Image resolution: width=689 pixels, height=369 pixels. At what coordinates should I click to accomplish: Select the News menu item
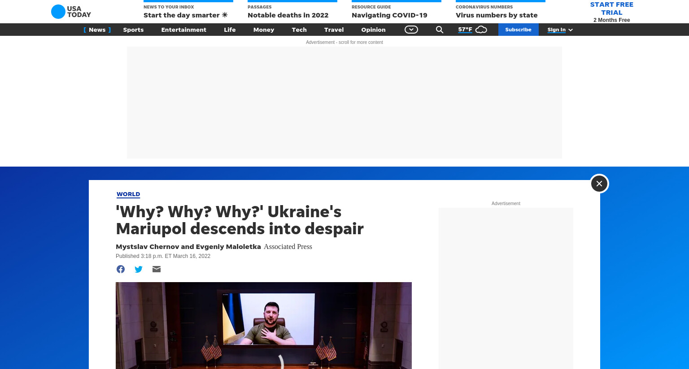97,30
